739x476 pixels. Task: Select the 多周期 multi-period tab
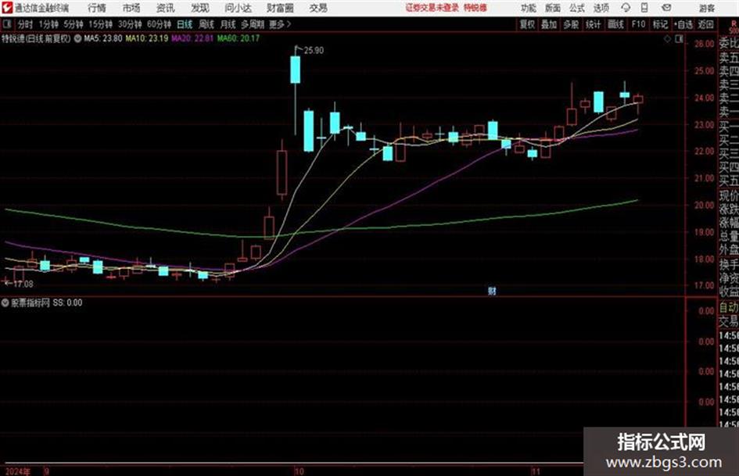coord(253,24)
